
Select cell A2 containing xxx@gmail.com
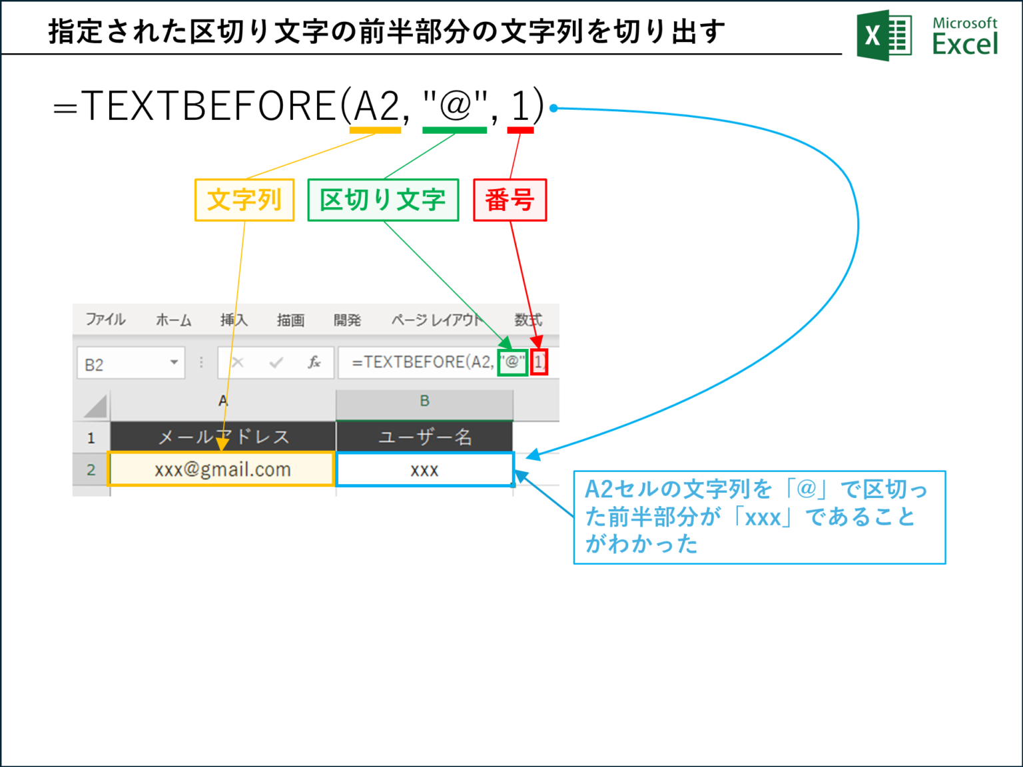click(x=222, y=469)
